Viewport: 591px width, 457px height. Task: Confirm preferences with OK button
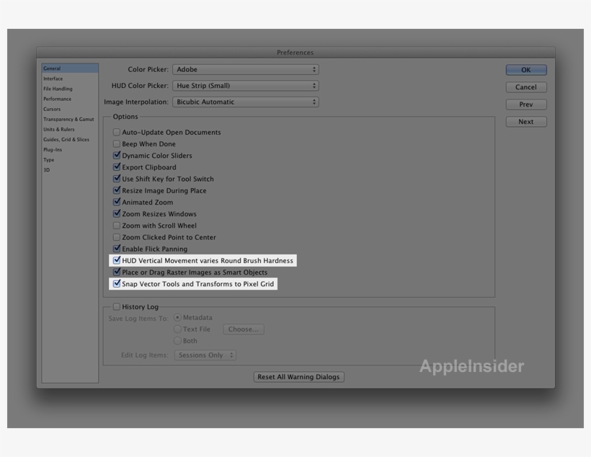[526, 70]
